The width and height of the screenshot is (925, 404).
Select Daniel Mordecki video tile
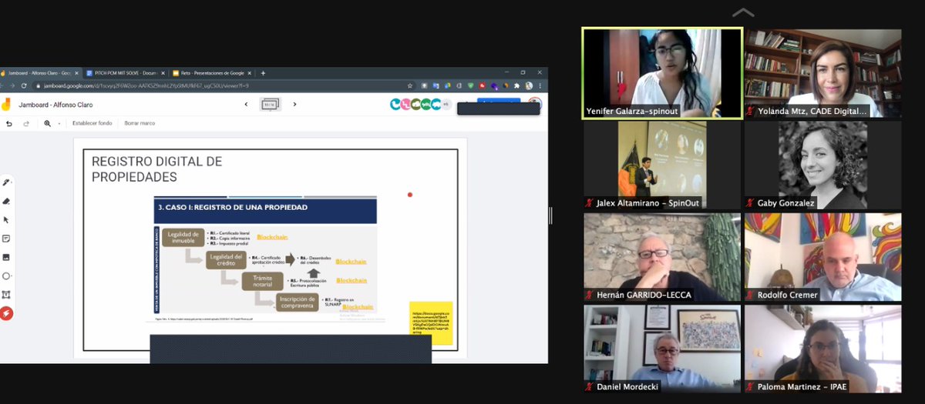pos(662,349)
